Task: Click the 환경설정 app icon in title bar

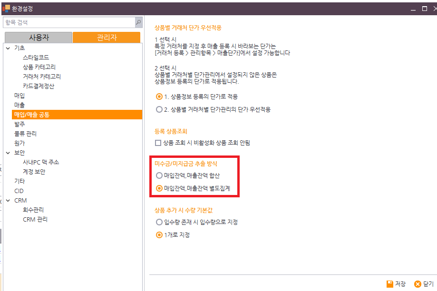Action: coord(6,8)
